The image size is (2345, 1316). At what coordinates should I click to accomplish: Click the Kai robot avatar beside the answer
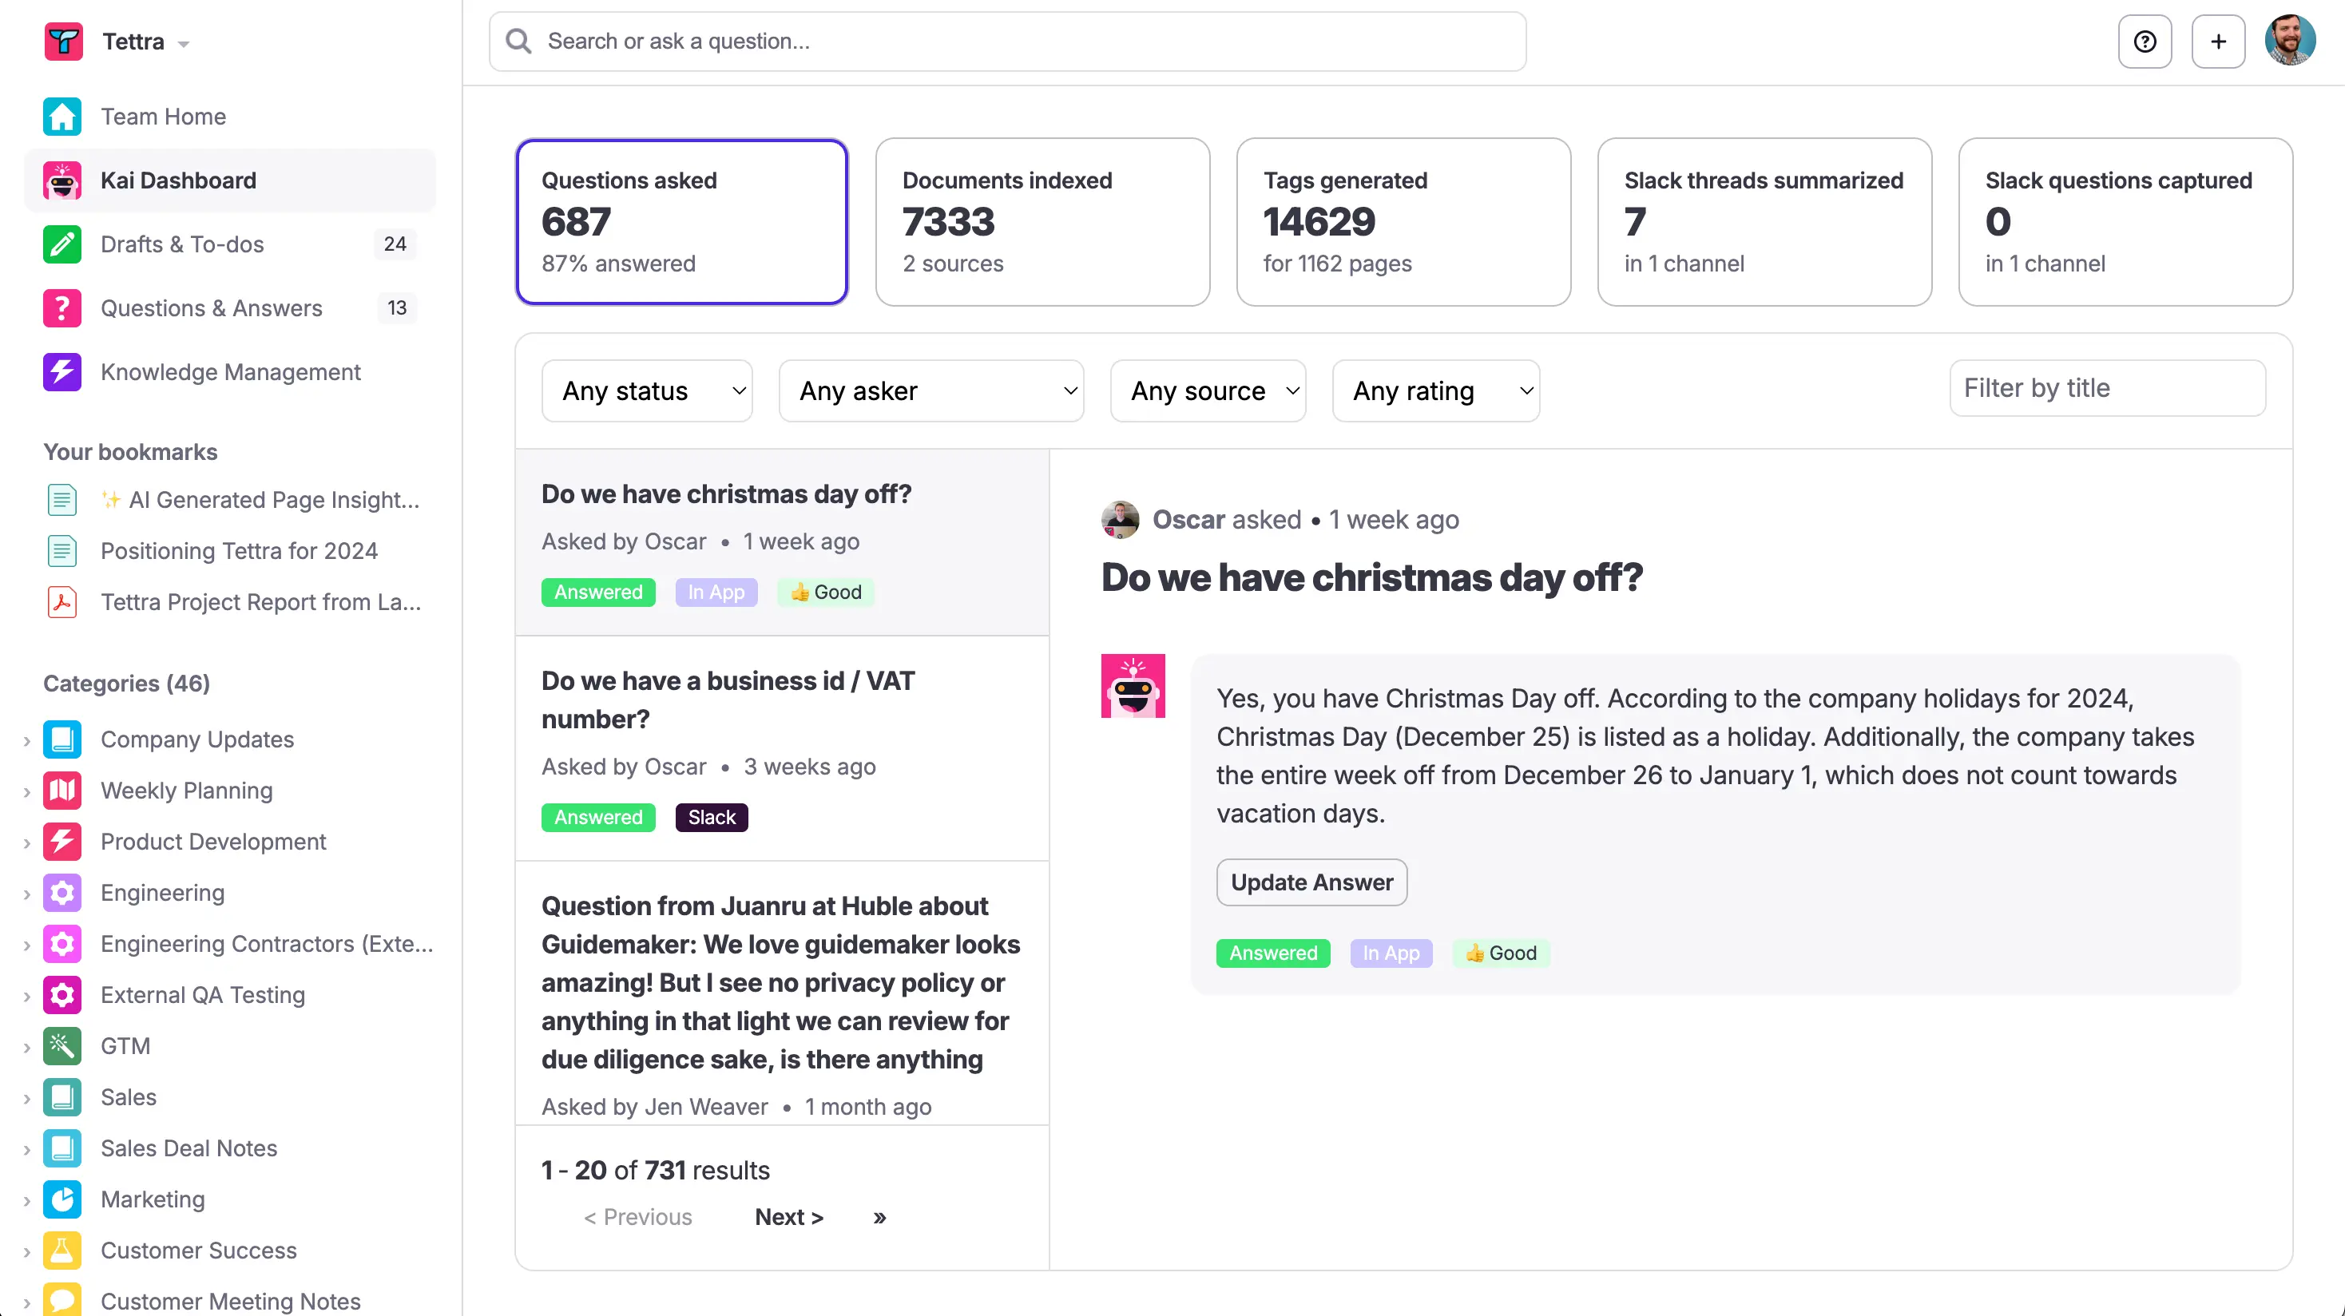(1133, 686)
